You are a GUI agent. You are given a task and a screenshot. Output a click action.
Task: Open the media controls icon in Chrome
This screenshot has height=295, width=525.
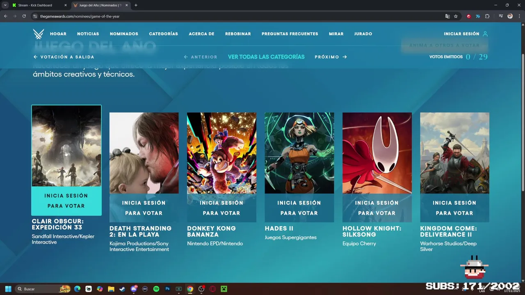501,16
